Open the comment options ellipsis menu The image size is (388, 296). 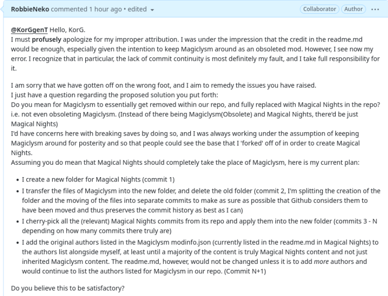point(375,9)
